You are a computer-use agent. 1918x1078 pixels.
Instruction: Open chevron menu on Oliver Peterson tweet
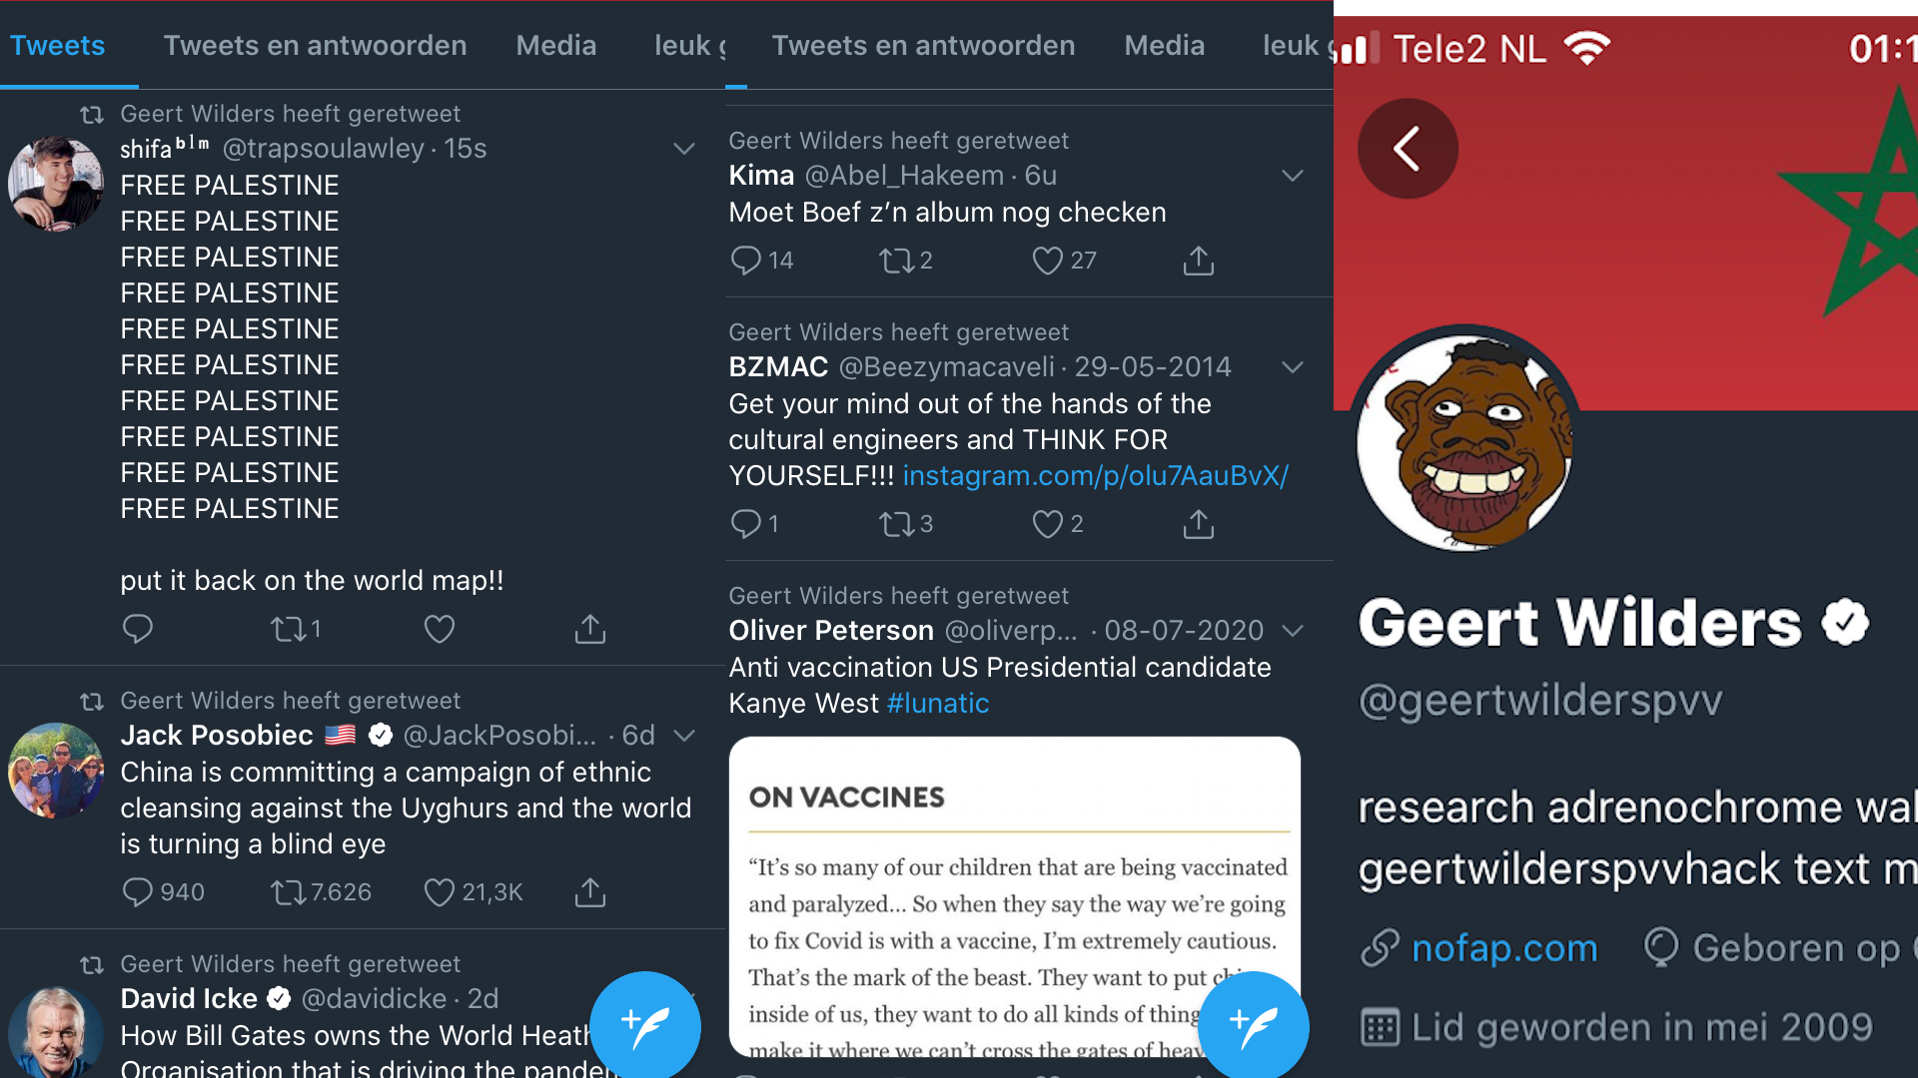1292,631
